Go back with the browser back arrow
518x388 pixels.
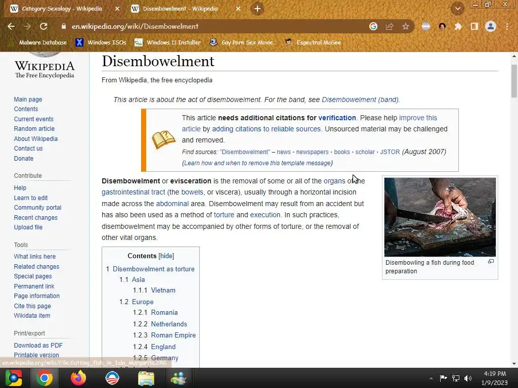(11, 26)
